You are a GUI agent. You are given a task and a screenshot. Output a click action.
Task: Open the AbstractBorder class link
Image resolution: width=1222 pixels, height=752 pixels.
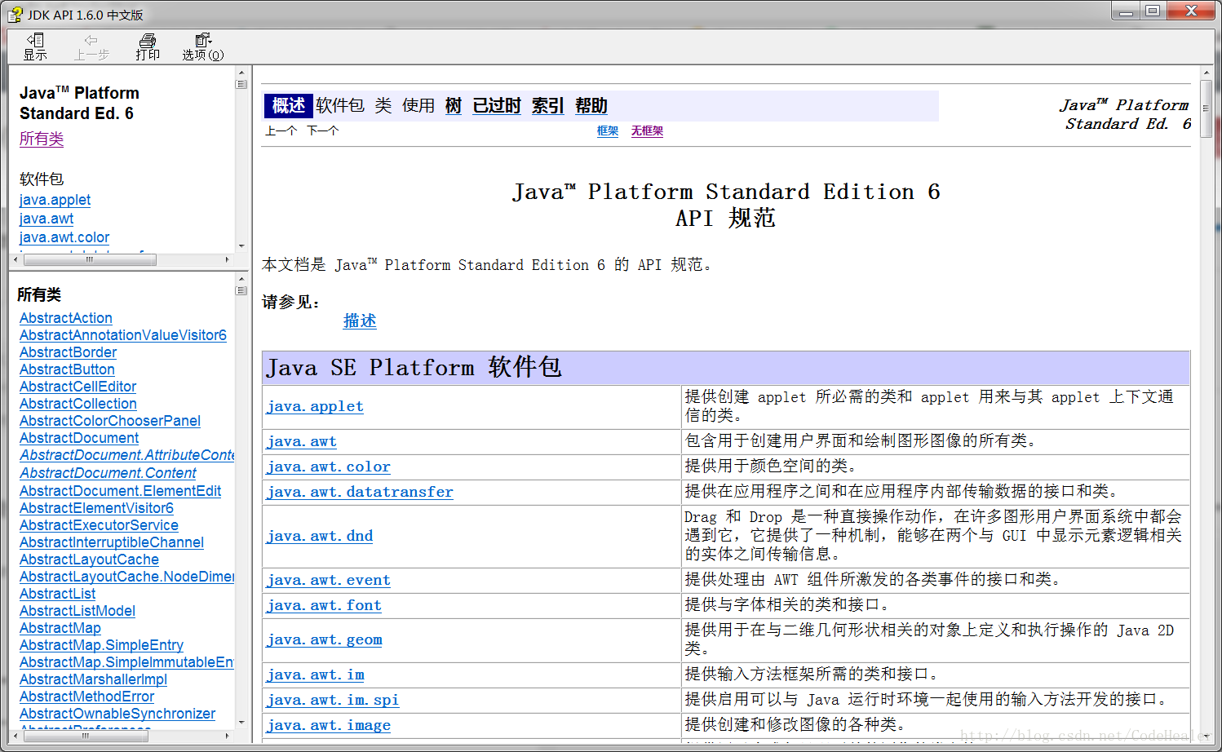click(x=68, y=352)
